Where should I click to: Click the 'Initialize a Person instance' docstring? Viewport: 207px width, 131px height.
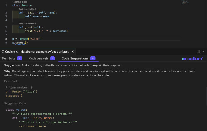(x=48, y=122)
